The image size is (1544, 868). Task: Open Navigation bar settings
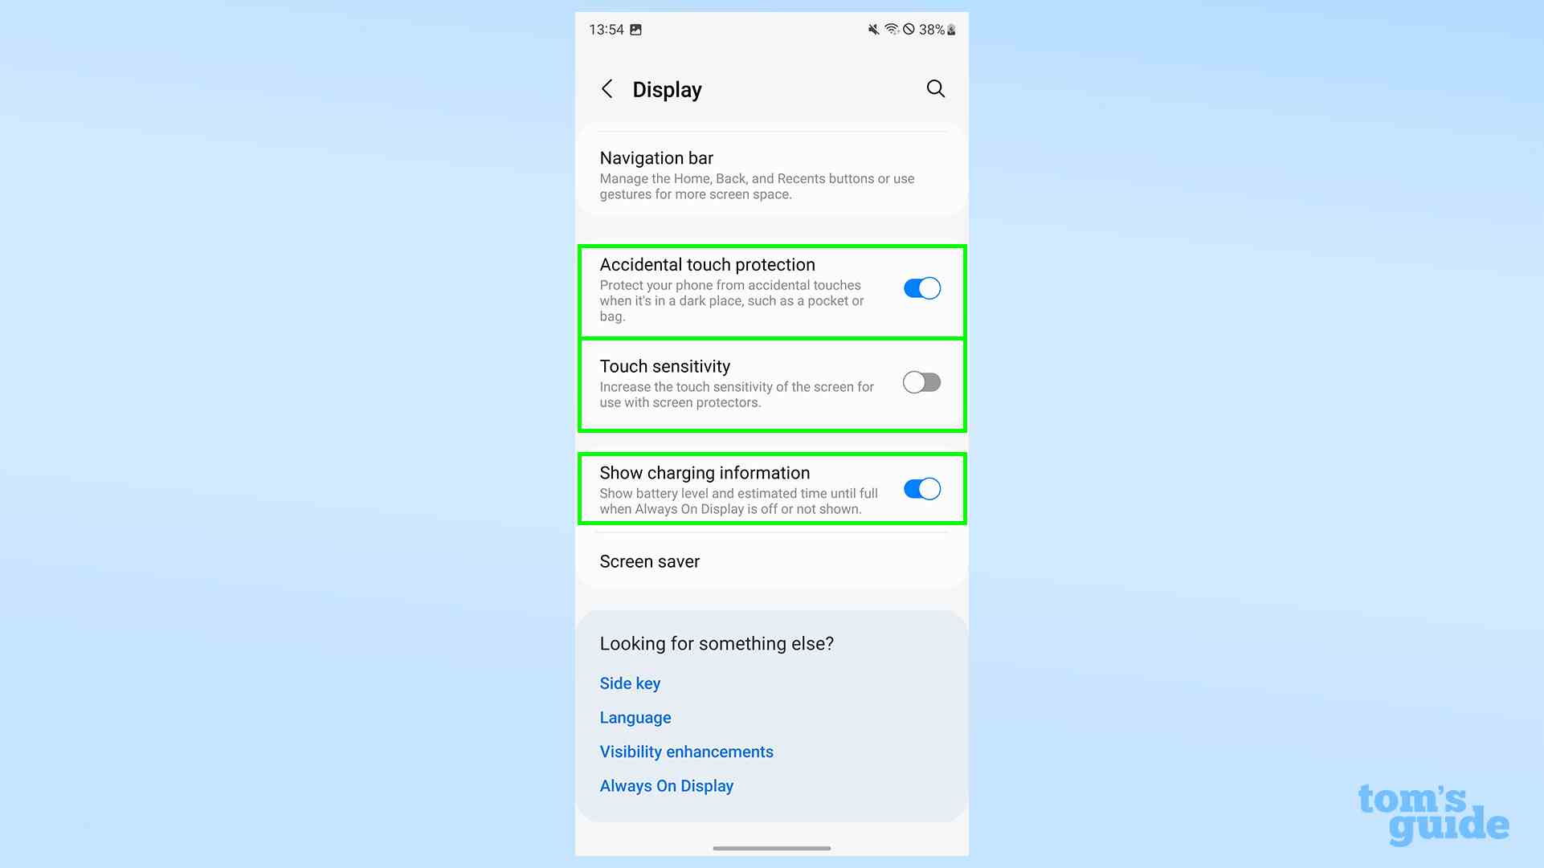pyautogui.click(x=771, y=173)
